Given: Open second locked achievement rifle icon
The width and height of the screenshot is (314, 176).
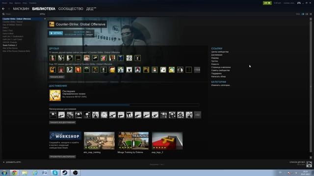Looking at the screenshot, I should coord(61,115).
